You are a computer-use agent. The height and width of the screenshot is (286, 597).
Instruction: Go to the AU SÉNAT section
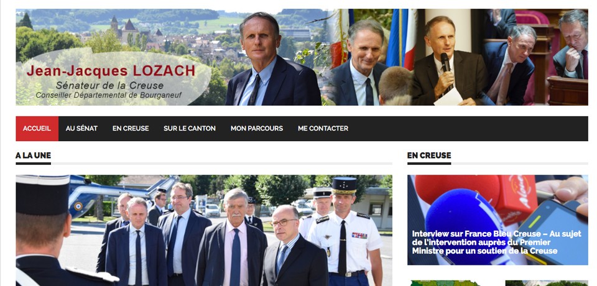coord(81,128)
